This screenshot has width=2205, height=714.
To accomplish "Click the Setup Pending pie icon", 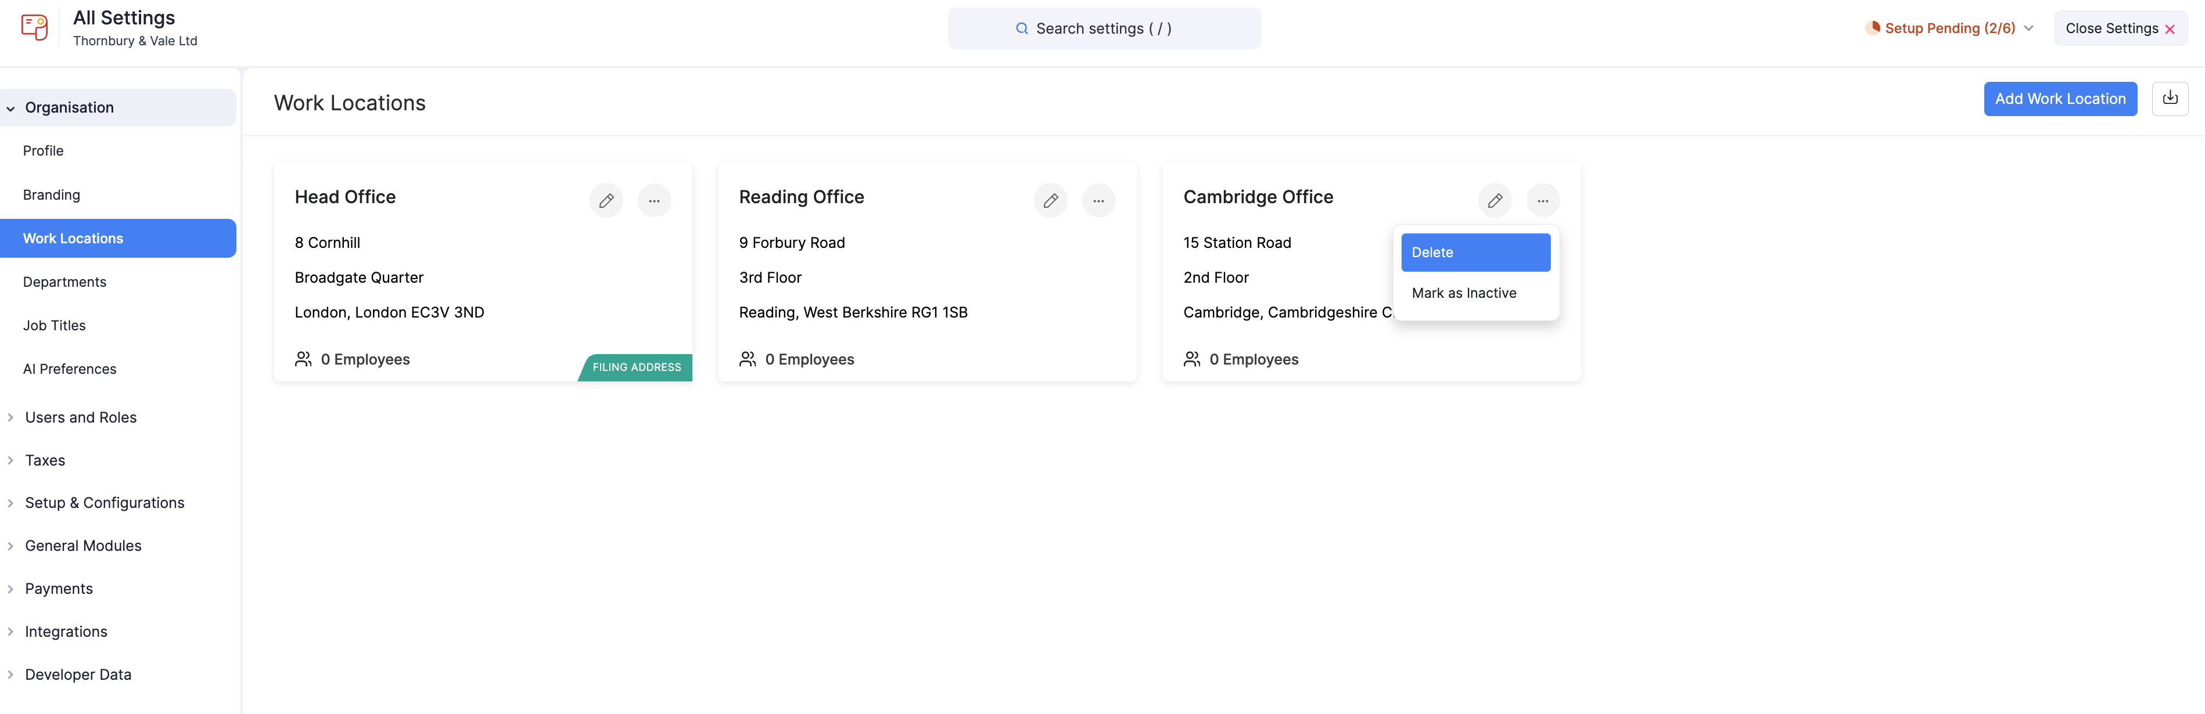I will pos(1874,27).
